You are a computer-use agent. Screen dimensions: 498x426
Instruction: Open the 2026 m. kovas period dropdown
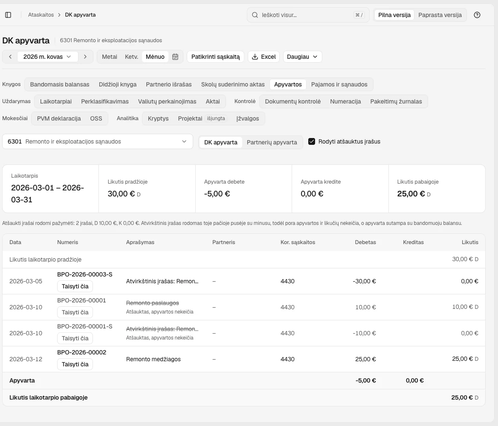tap(47, 57)
